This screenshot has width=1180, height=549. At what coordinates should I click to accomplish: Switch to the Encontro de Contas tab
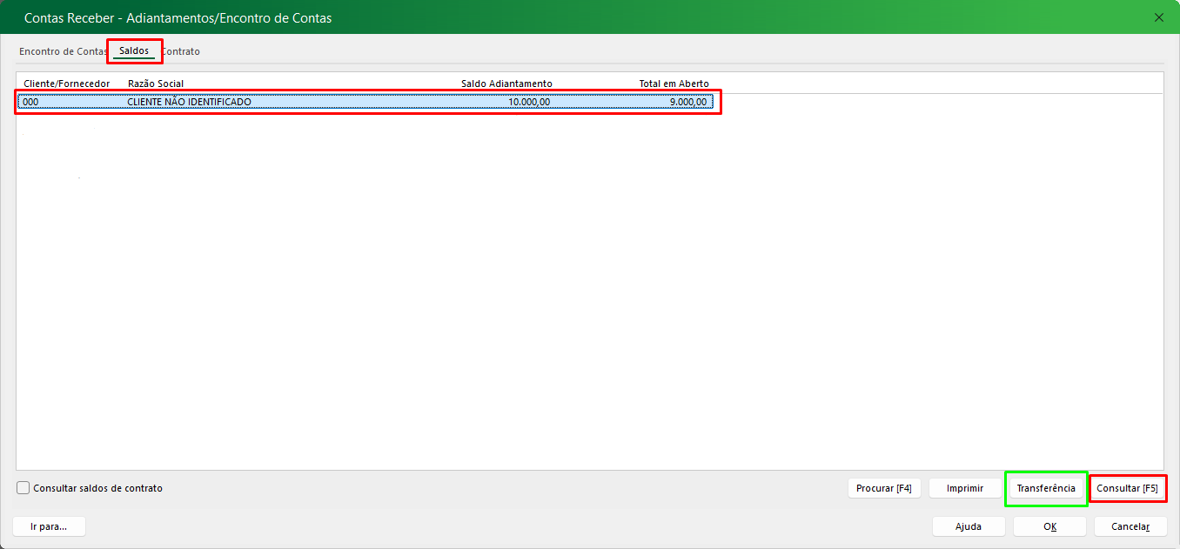(63, 52)
